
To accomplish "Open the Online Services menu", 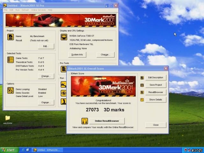I will [38, 10].
